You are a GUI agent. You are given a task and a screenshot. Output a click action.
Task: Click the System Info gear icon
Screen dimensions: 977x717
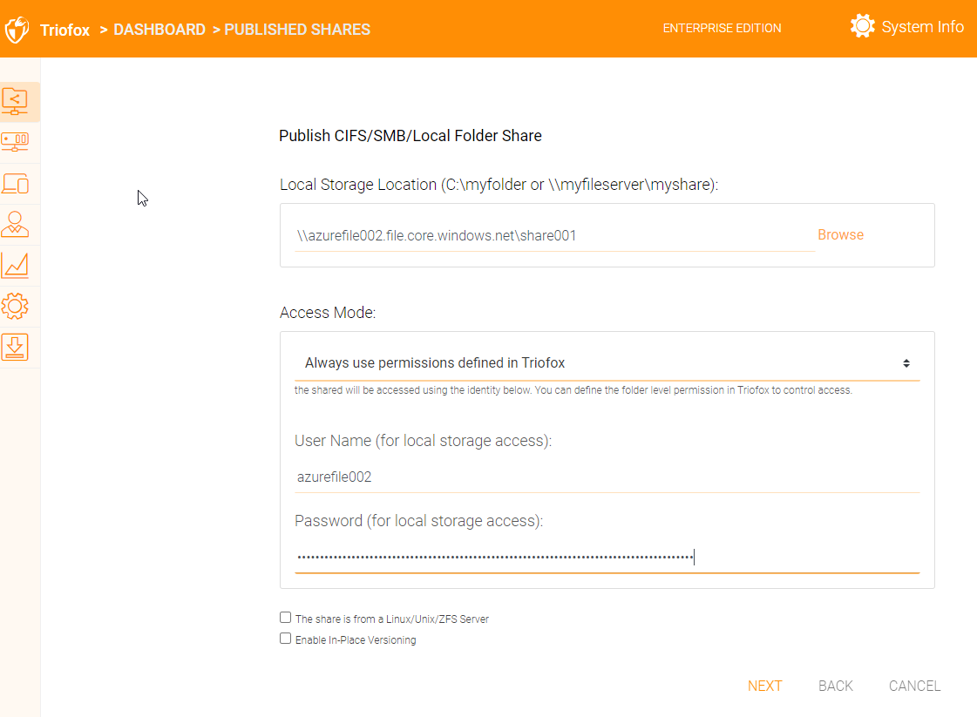[x=862, y=27]
